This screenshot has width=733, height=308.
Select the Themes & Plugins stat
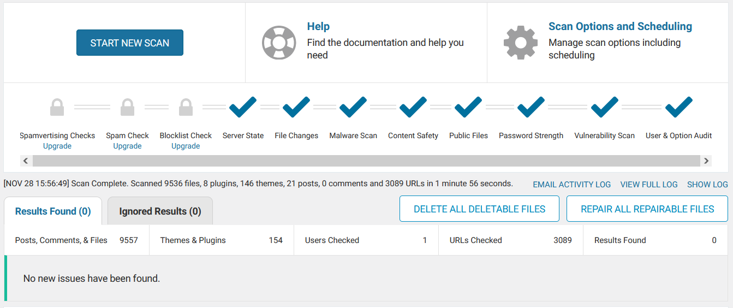pos(222,240)
